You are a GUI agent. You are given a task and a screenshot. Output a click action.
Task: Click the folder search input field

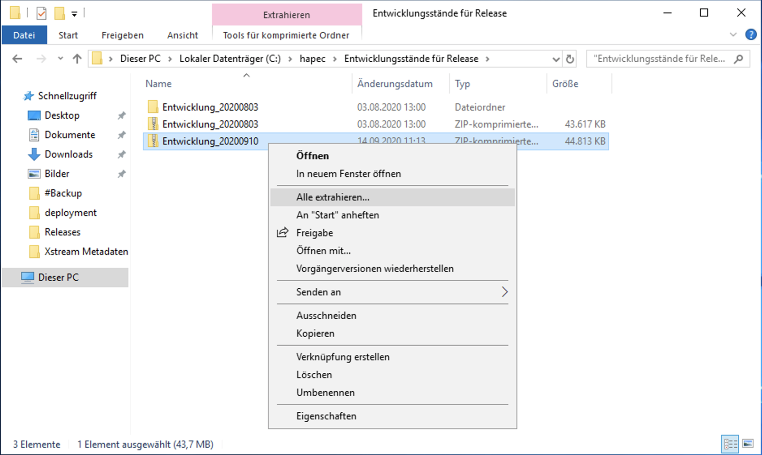(660, 59)
